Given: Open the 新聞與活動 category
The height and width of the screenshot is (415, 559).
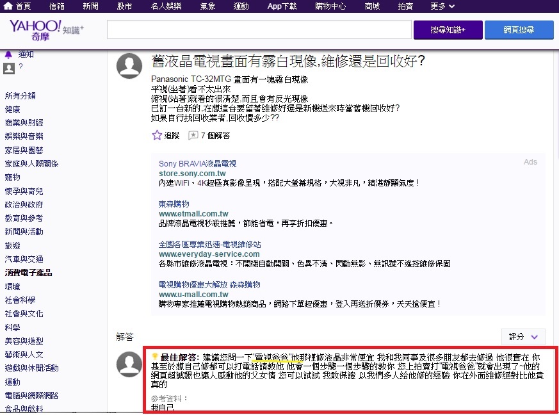Looking at the screenshot, I should coord(24,232).
